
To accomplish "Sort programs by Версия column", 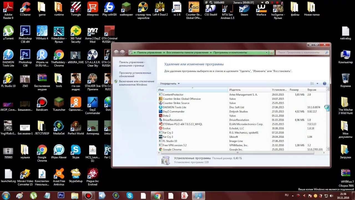I will 316,90.
